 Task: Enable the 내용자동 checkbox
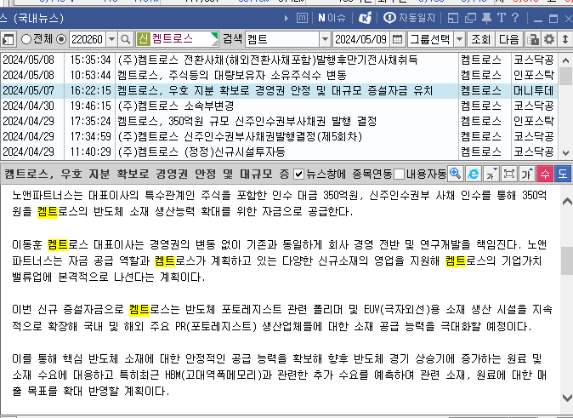coord(400,175)
